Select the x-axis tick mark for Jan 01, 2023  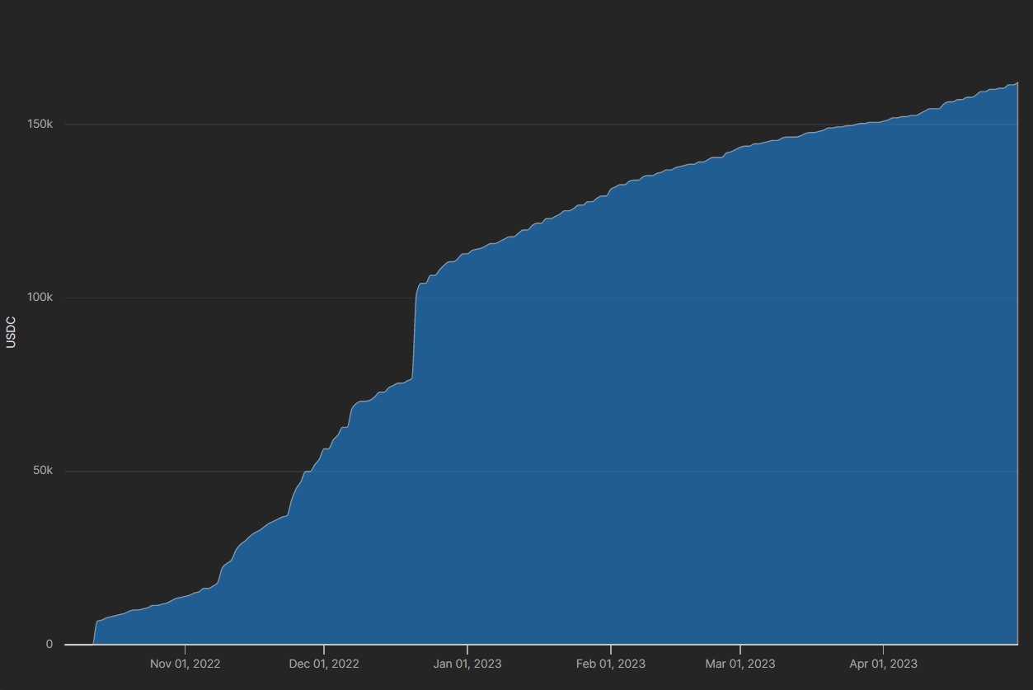coord(467,649)
